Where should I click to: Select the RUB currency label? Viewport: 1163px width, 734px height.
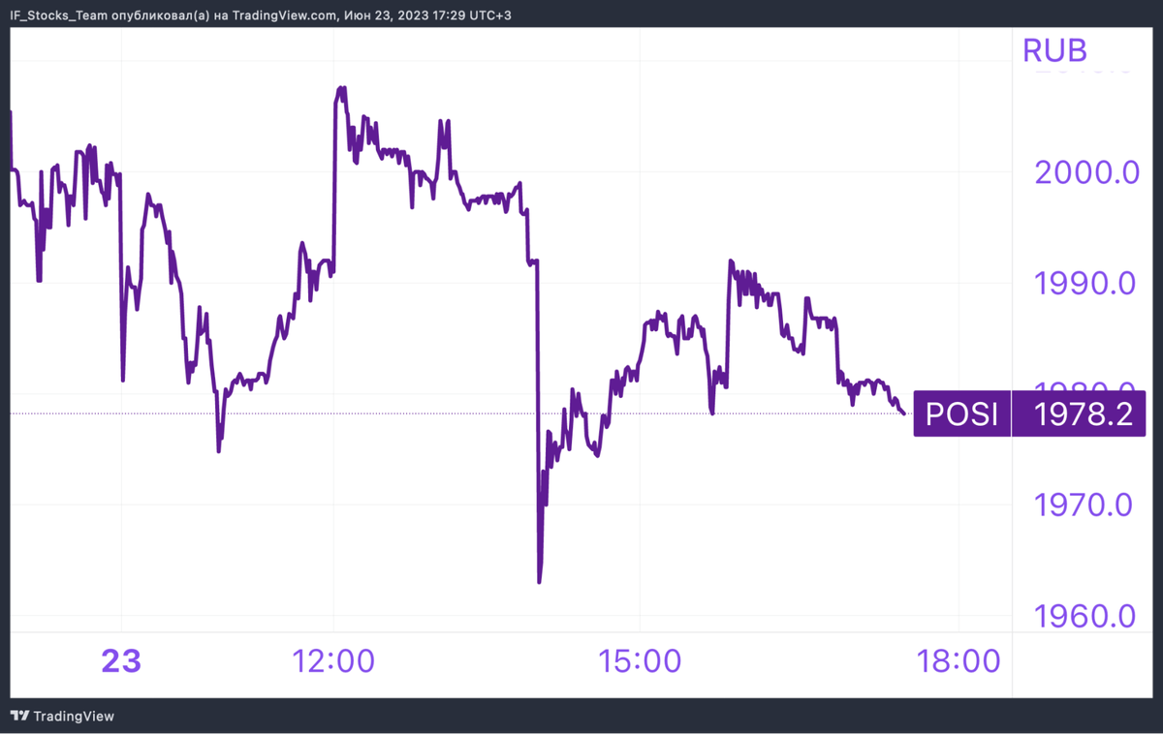point(1054,50)
